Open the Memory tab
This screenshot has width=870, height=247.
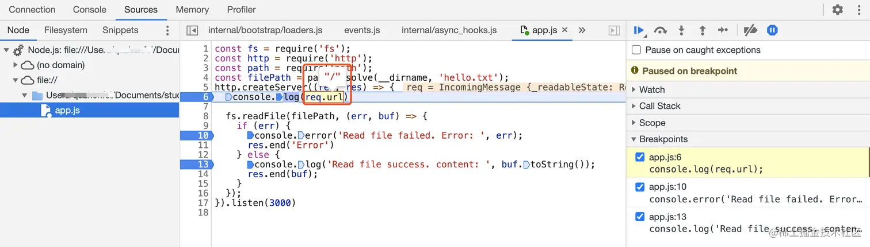point(192,10)
